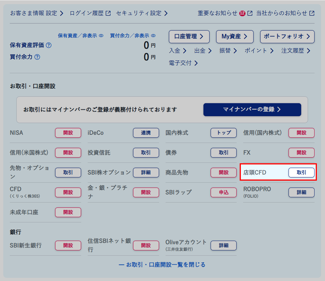Image resolution: width=325 pixels, height=281 pixels.
Task: Click マイナンバーの登録 button
Action: (x=252, y=110)
